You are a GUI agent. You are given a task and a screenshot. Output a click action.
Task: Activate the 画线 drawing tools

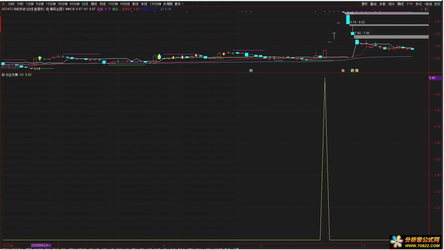401,4
